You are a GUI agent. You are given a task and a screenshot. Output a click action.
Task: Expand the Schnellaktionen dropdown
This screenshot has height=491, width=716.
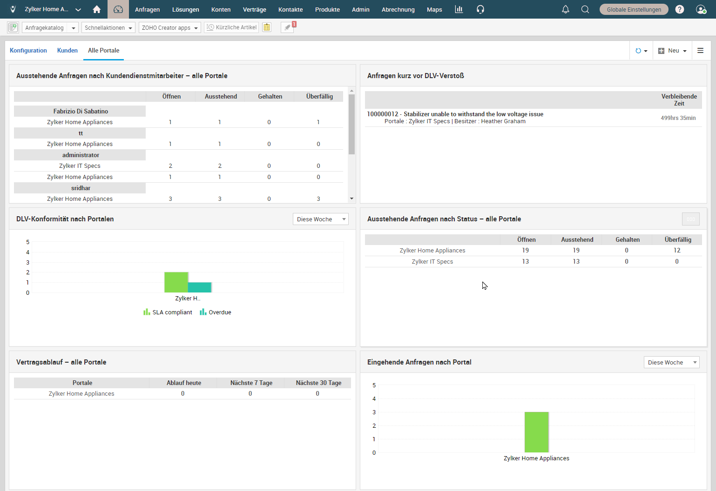[108, 27]
